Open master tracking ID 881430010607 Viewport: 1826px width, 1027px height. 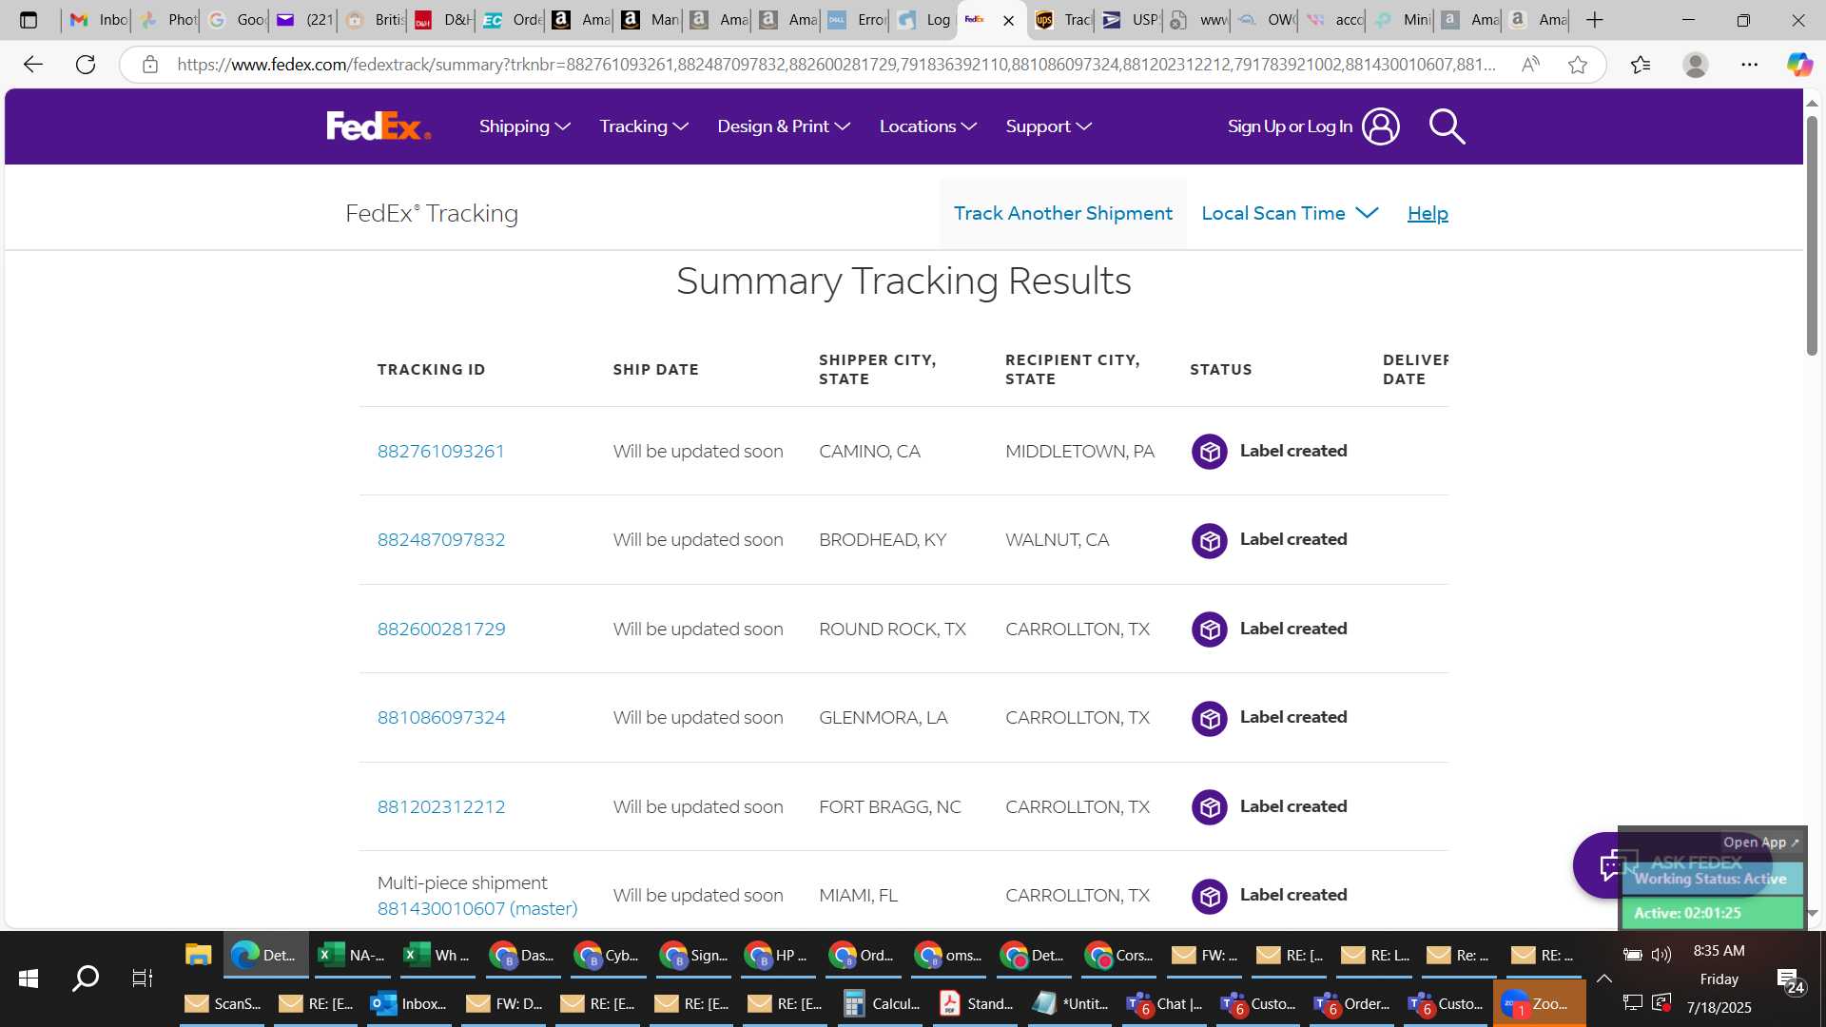tap(477, 909)
